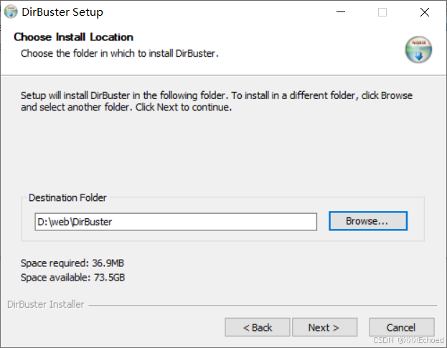Focus the Destination Folder path field

pyautogui.click(x=176, y=222)
